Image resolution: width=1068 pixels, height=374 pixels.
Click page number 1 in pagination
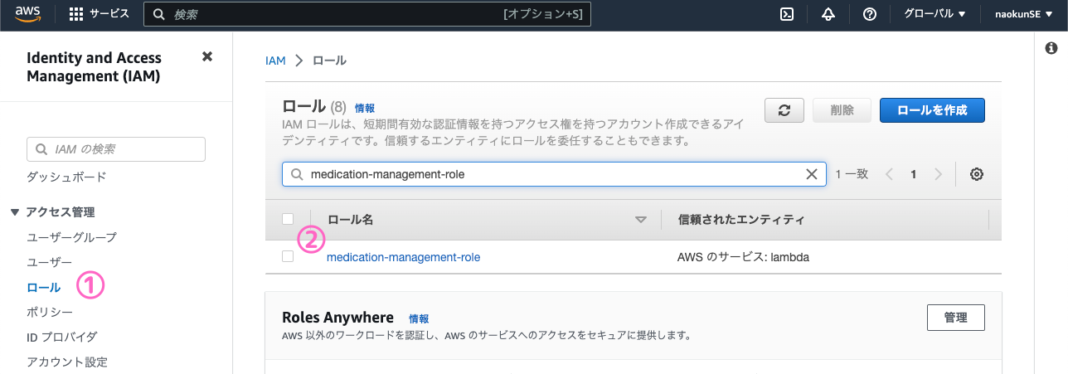914,174
